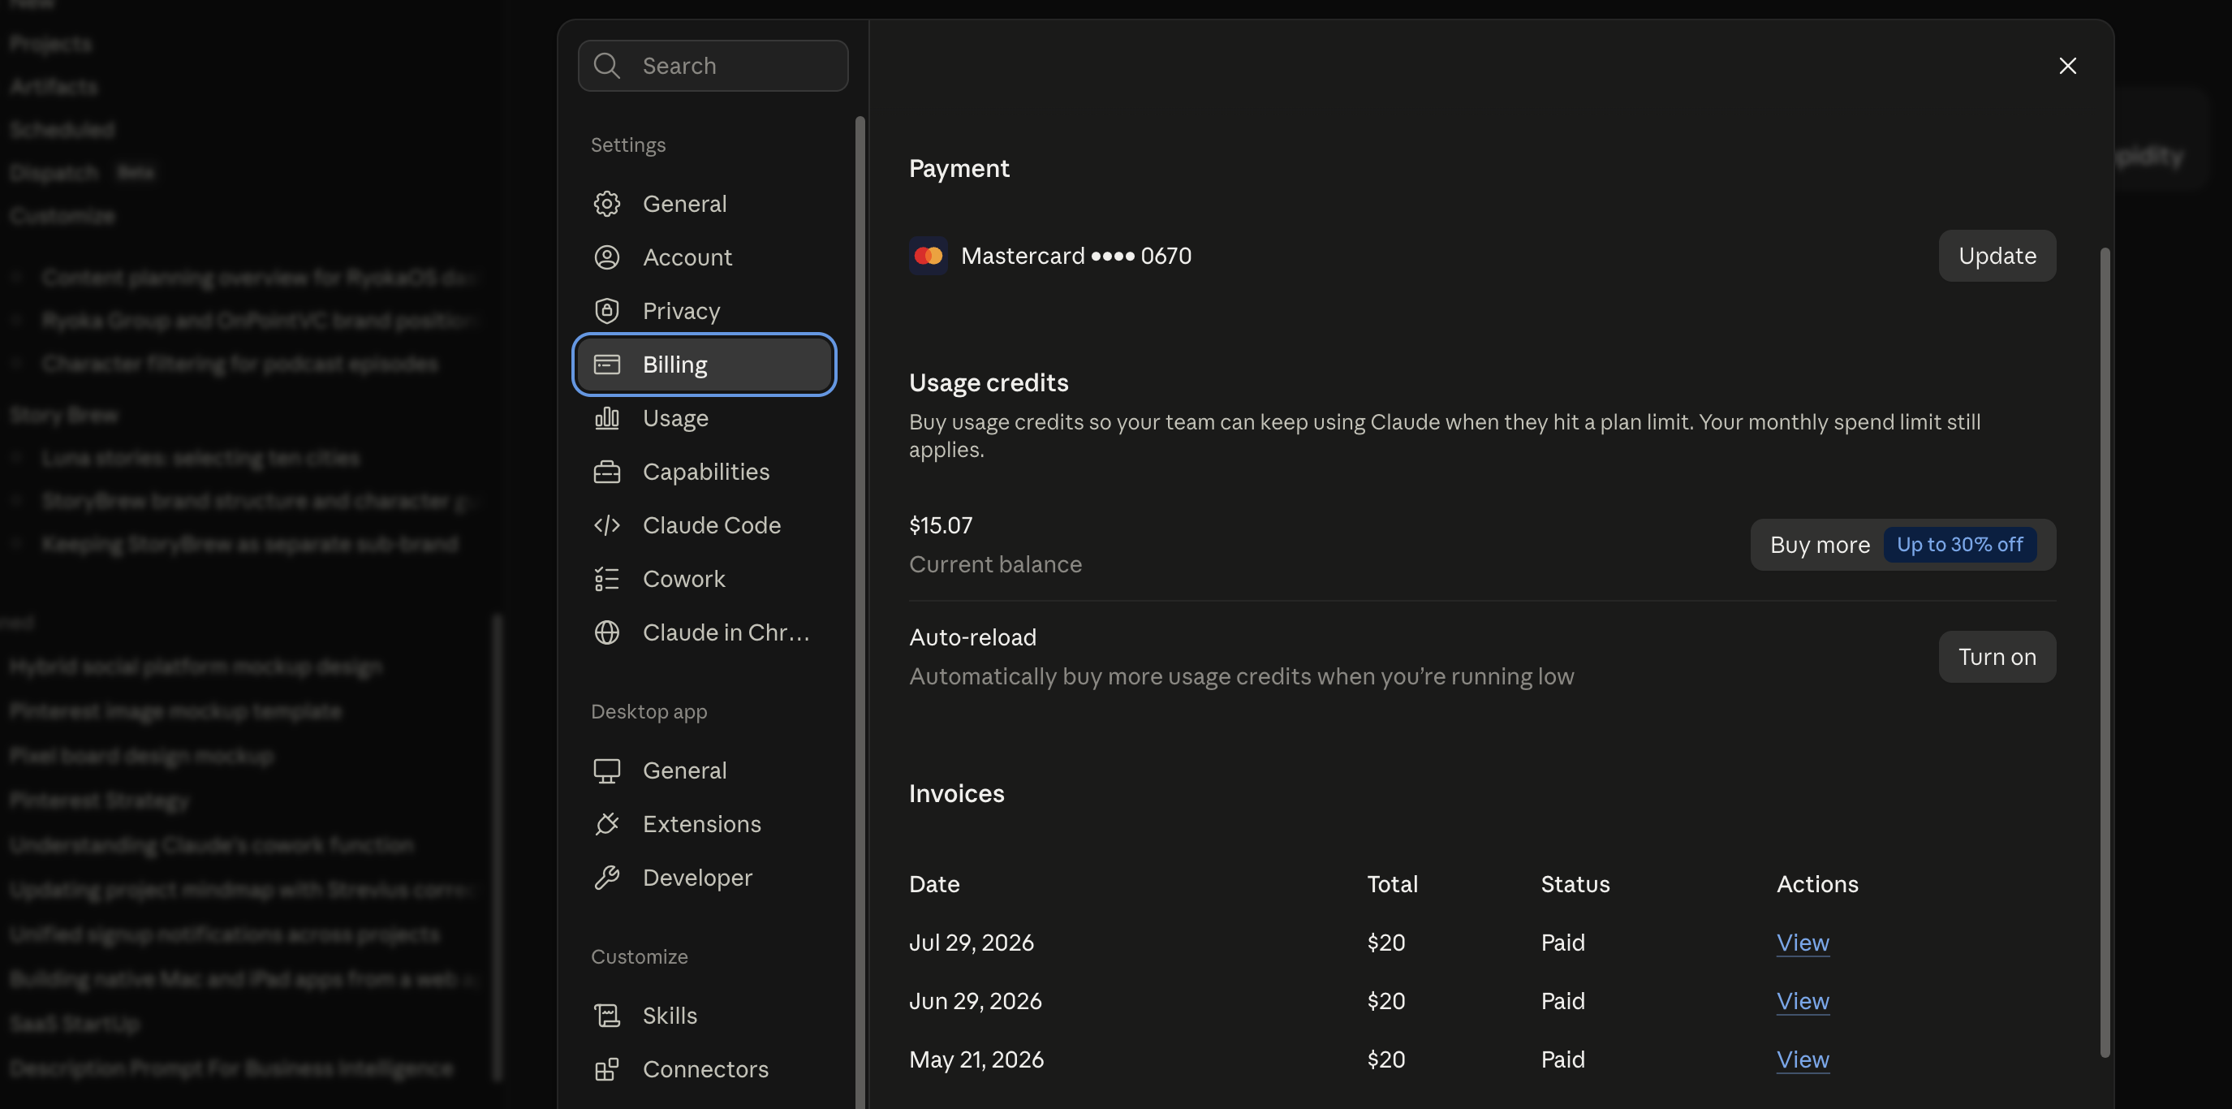View the Jun 29, 2026 invoice
Image resolution: width=2232 pixels, height=1109 pixels.
click(1802, 1002)
